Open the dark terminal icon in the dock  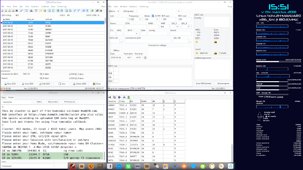pos(100,166)
